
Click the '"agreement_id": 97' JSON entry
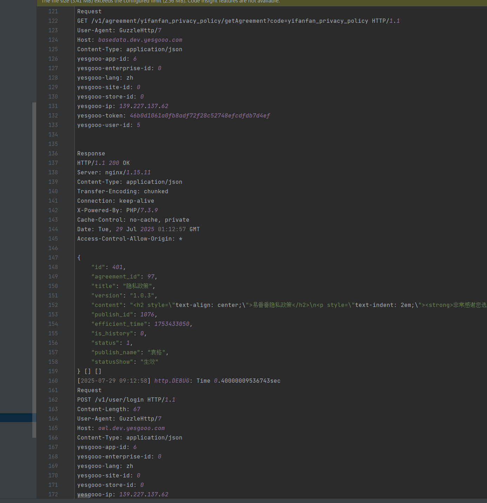tap(125, 277)
